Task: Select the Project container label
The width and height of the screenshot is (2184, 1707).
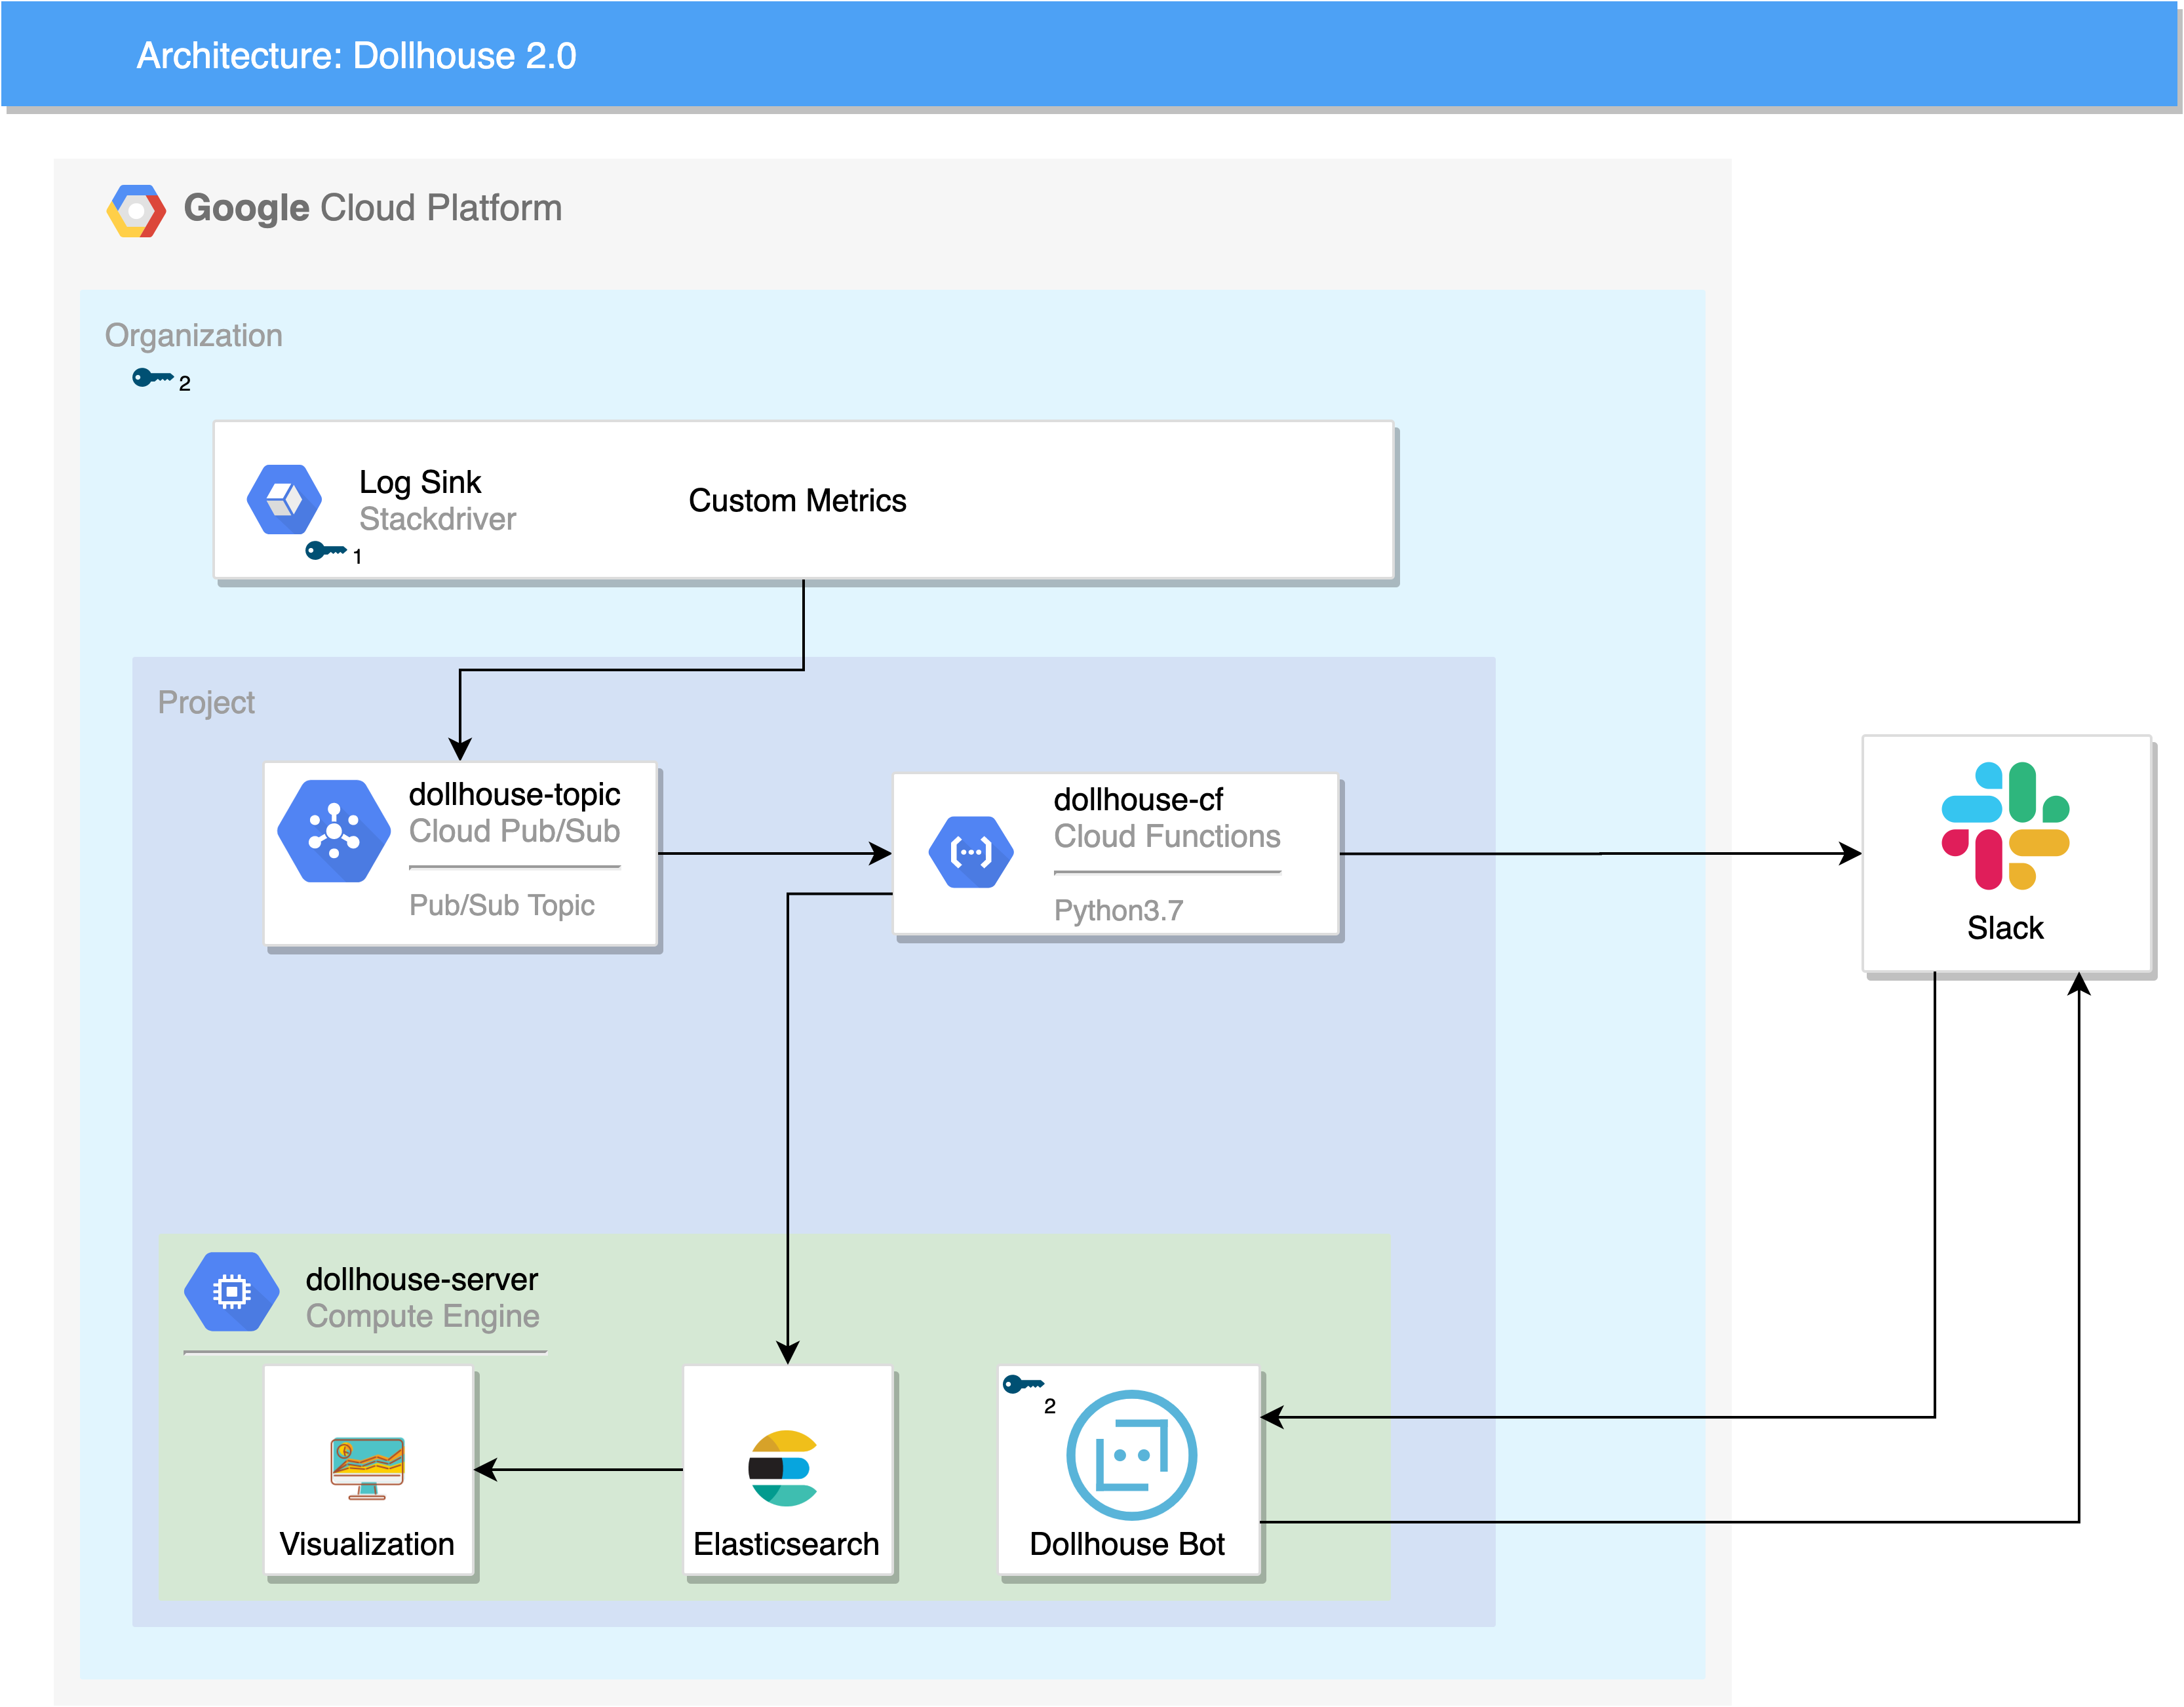Action: [206, 702]
